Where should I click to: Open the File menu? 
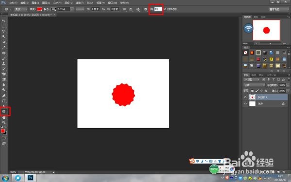13,3
